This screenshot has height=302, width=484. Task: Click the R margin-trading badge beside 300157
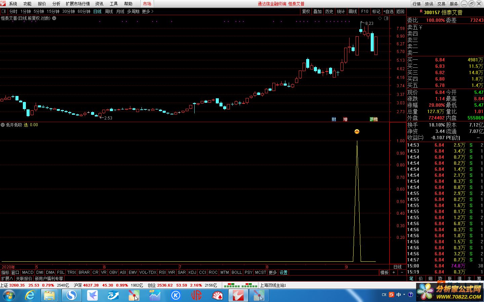coord(421,11)
